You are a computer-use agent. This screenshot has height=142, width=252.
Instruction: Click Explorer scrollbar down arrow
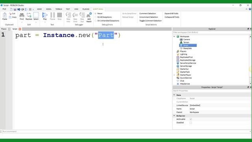coord(250,84)
